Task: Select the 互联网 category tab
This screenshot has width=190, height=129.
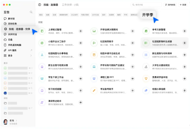Action: coord(111,15)
